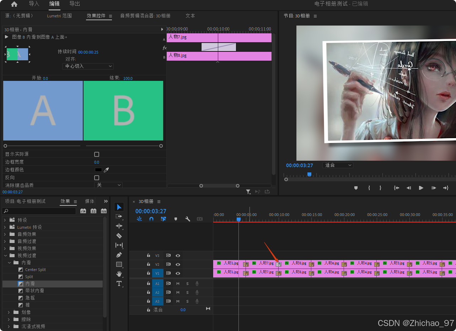This screenshot has width=456, height=331.
Task: Click the Accelerated Effects filter icon
Action: 83,211
